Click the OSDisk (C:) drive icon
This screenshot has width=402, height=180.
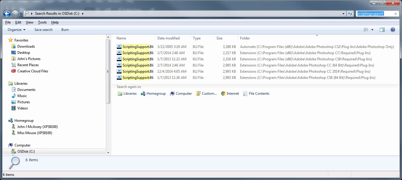coord(13,151)
